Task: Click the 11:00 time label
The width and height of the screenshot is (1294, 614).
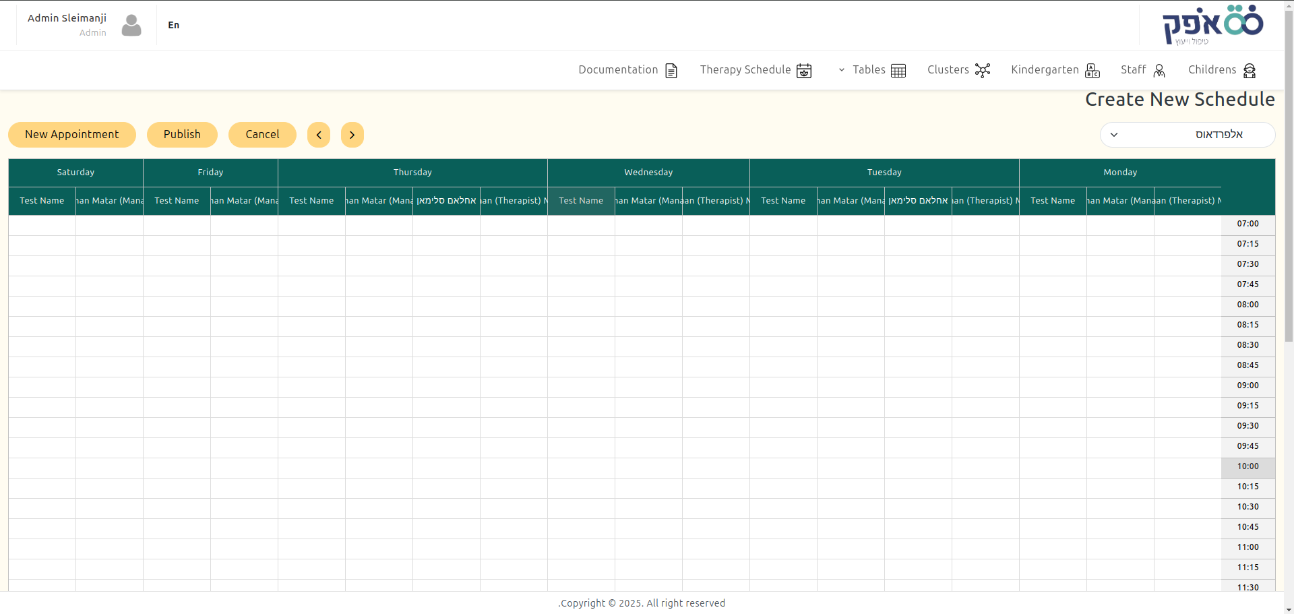Action: 1247,547
